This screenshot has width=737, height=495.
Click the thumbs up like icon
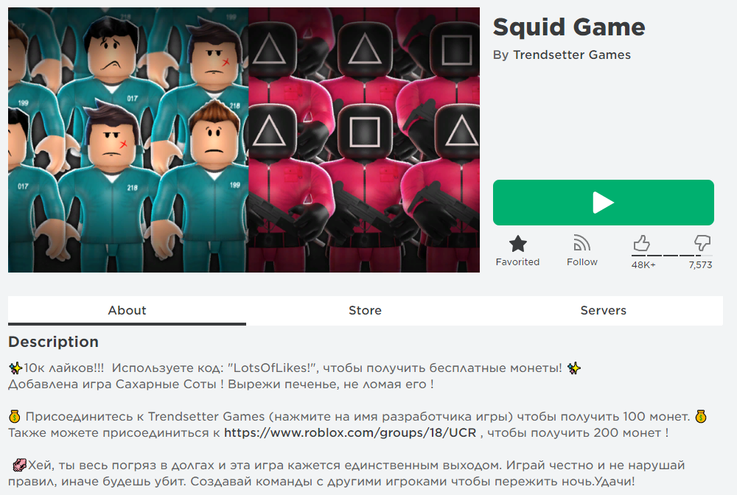coord(642,243)
